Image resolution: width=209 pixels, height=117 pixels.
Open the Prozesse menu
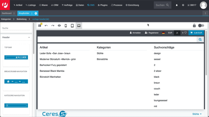(x=117, y=5)
